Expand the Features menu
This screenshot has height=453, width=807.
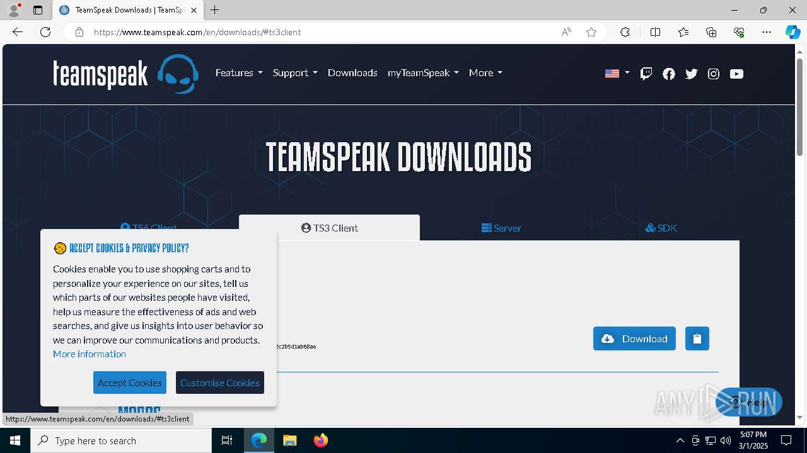239,73
